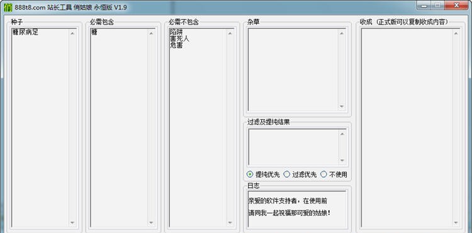Viewport: 472px width, 233px height.
Task: Select the 不使用 radio button
Action: coord(334,174)
